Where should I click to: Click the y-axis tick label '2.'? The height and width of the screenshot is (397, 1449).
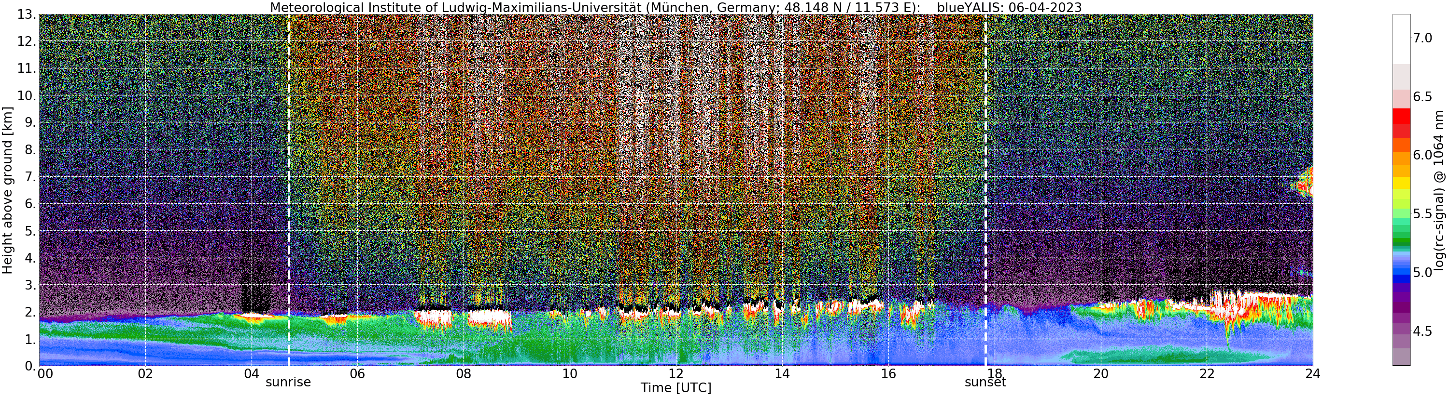click(x=30, y=312)
